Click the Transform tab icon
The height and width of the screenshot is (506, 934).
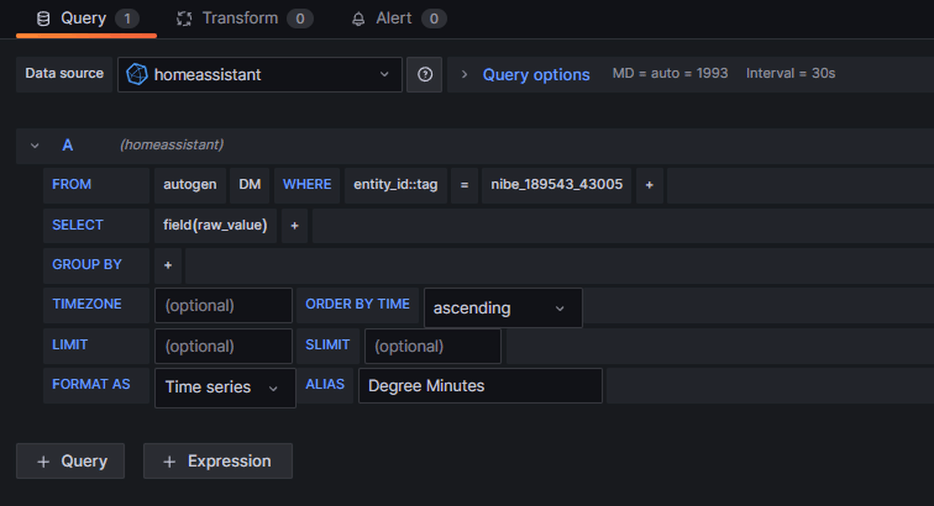[184, 19]
